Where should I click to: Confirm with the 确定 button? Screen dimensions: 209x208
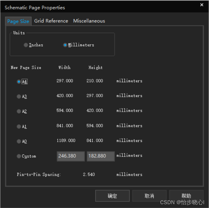[112, 196]
